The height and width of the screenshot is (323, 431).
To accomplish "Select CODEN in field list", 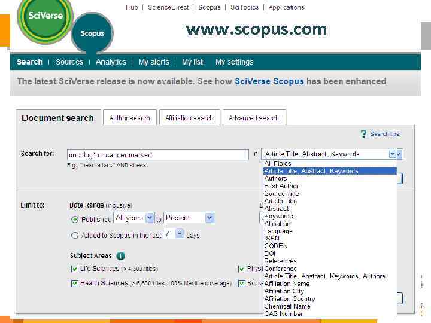I will coord(330,246).
